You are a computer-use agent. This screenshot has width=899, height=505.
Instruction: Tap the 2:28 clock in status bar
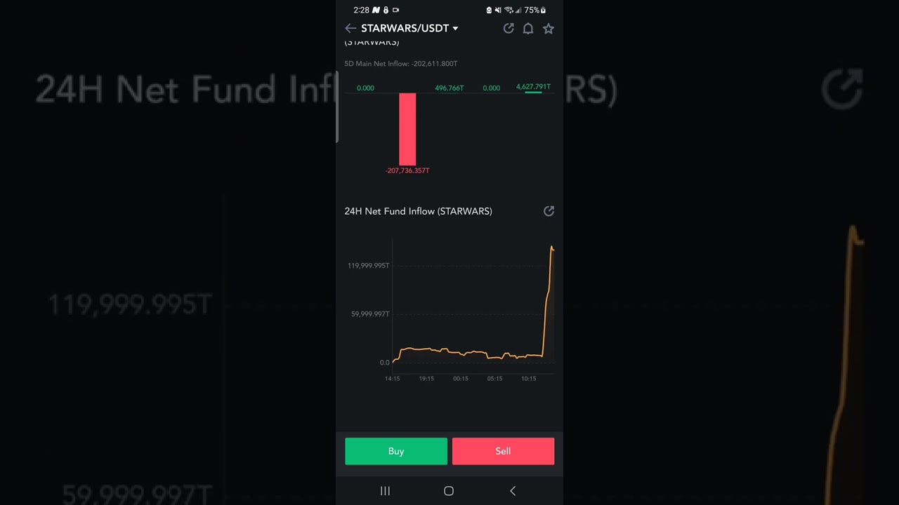361,10
